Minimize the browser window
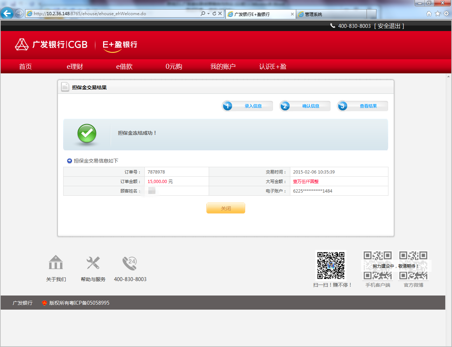Image resolution: width=452 pixels, height=347 pixels. pos(420,3)
